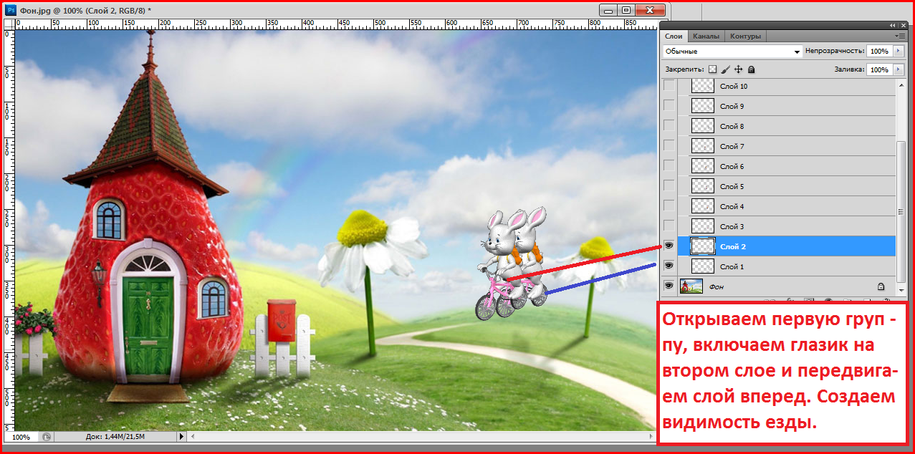Maximize the Фон.jpg document window

point(626,9)
